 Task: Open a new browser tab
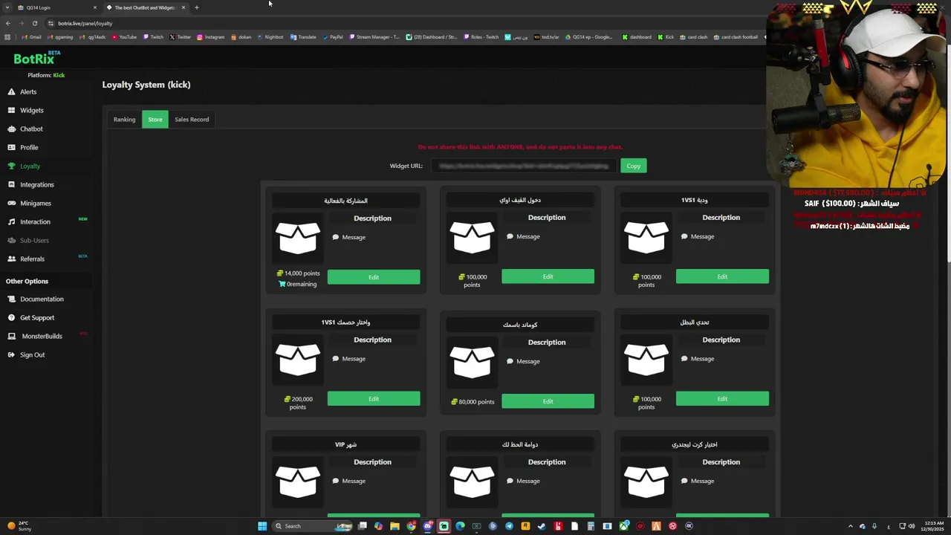(197, 7)
